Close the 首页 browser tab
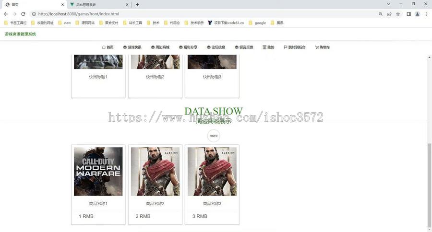The height and width of the screenshot is (232, 432). click(62, 5)
